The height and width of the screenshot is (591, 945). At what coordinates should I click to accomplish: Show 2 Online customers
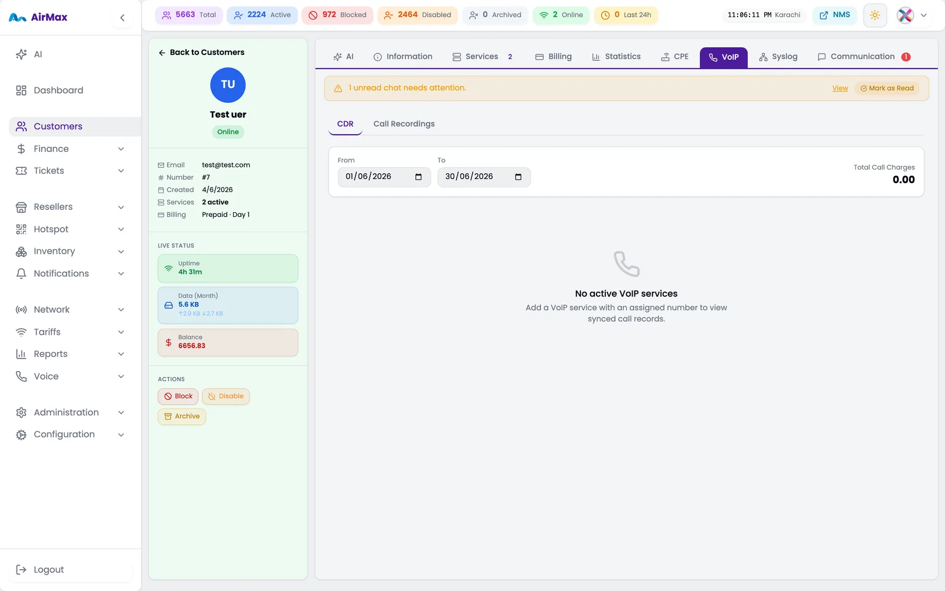pos(561,15)
